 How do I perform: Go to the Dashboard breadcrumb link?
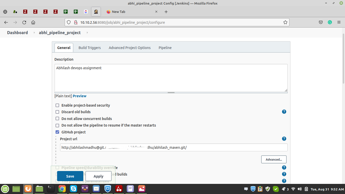coord(17,33)
